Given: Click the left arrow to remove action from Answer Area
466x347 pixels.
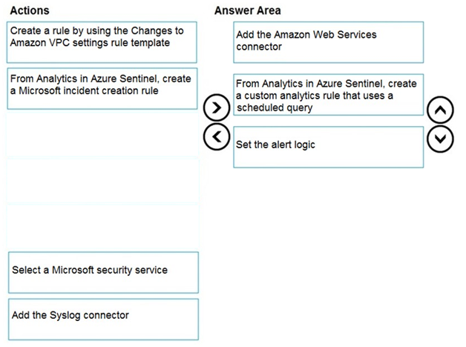Looking at the screenshot, I should click(217, 137).
